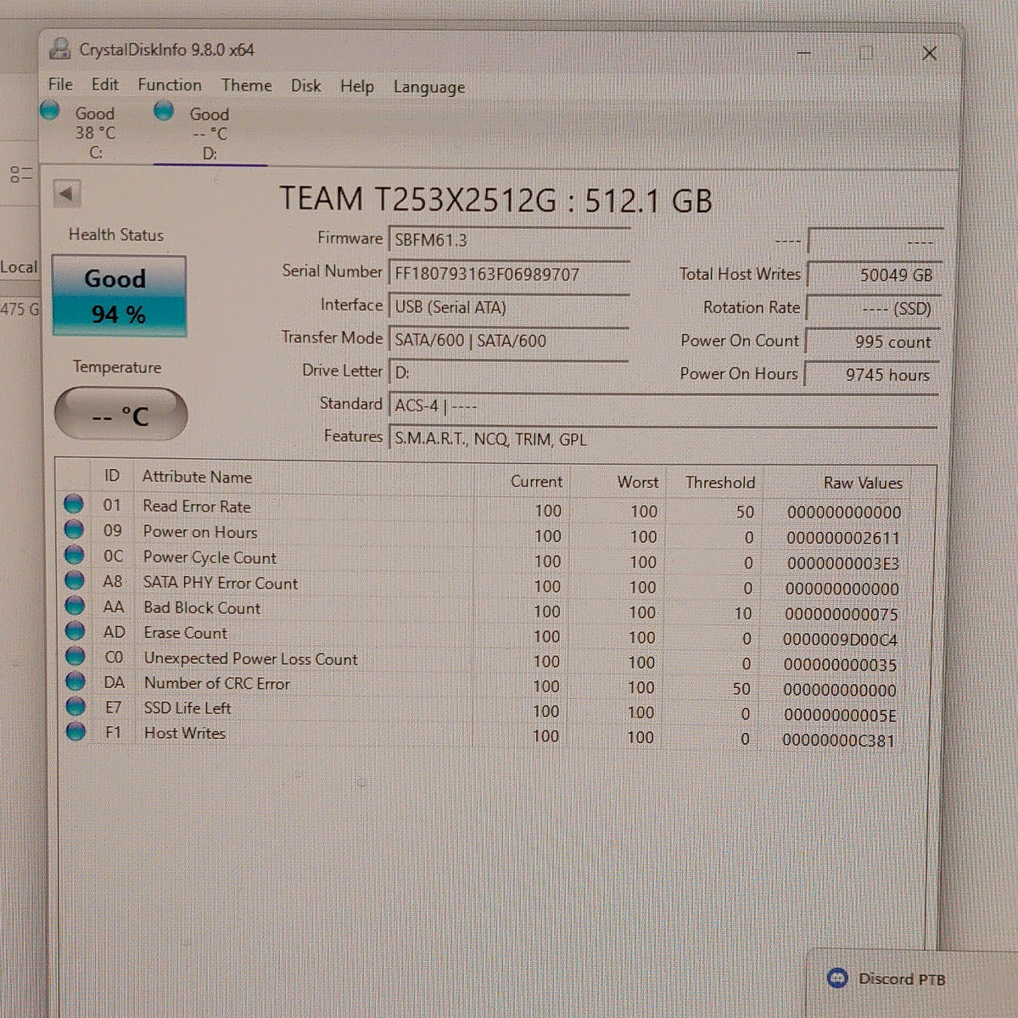1018x1018 pixels.
Task: Select the C: drive status orb
Action: tap(50, 110)
